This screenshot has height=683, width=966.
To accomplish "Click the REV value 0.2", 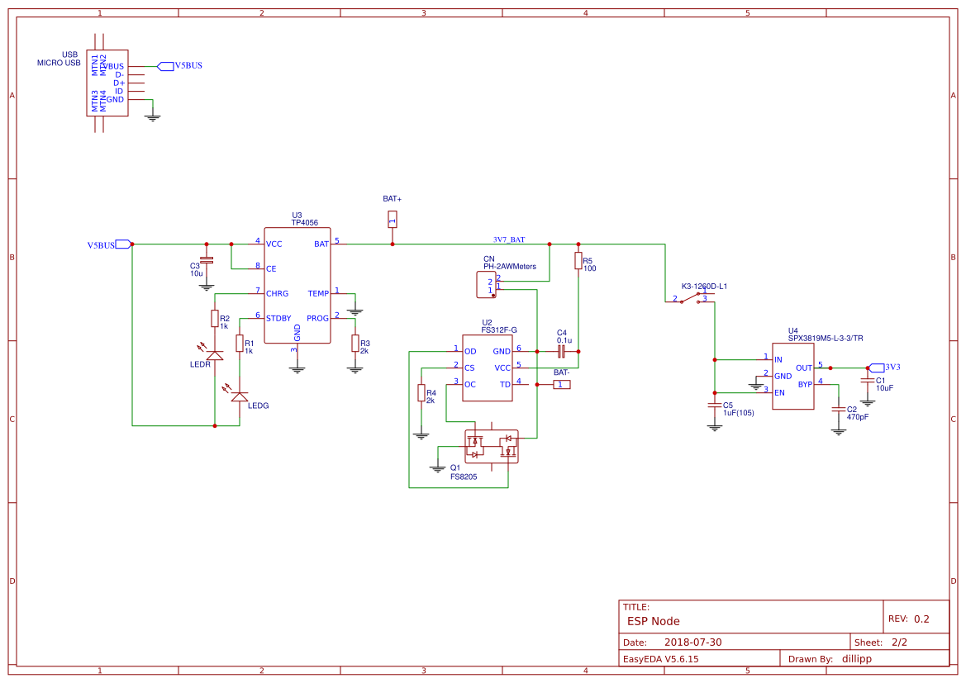I will tap(921, 619).
